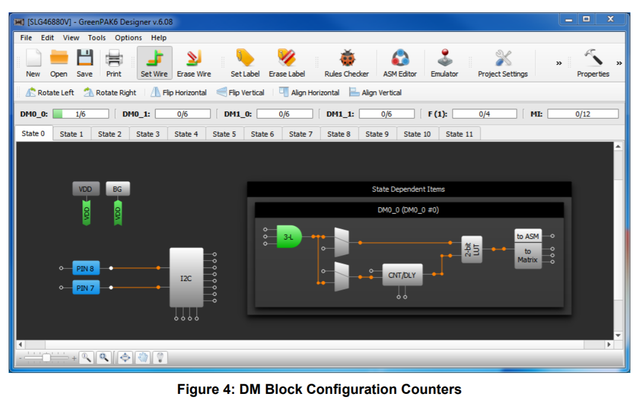Image resolution: width=642 pixels, height=402 pixels.
Task: Adjust the zoom slider handle
Action: tap(47, 358)
